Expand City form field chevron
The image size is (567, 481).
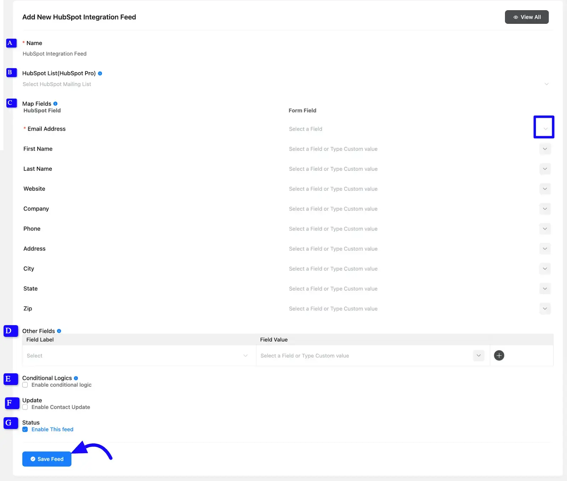click(545, 269)
